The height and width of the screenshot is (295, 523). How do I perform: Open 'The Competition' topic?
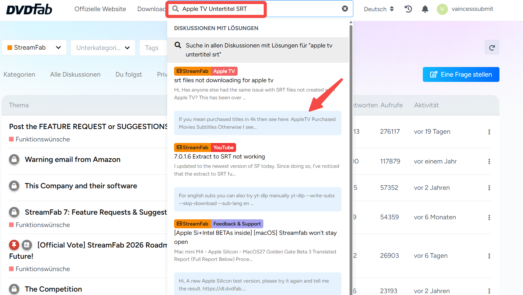pos(53,289)
